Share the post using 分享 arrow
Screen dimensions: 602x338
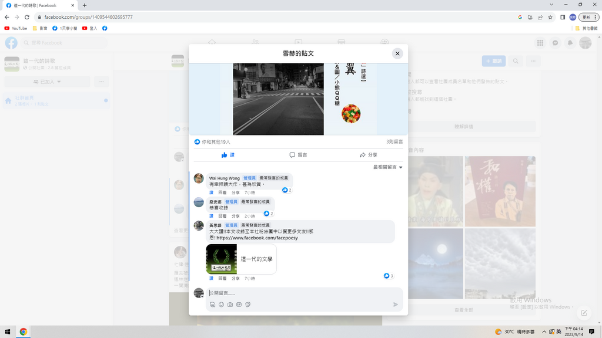click(369, 155)
